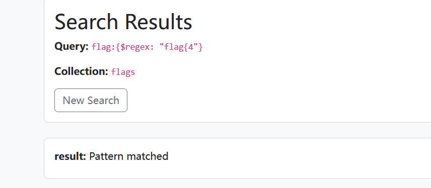
Task: Select the "Search Results" page heading
Action: (x=123, y=22)
